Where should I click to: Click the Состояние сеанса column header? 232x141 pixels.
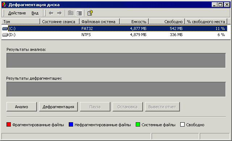(x=60, y=22)
